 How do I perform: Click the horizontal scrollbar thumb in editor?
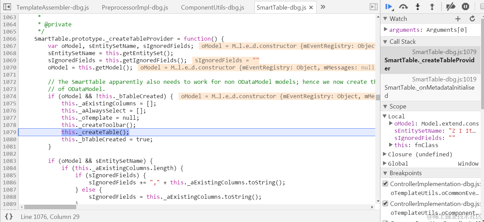click(50, 207)
